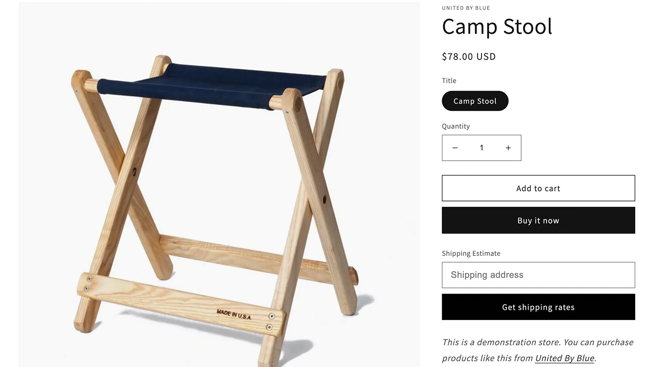Decrease quantity with the minus icon

pyautogui.click(x=455, y=148)
